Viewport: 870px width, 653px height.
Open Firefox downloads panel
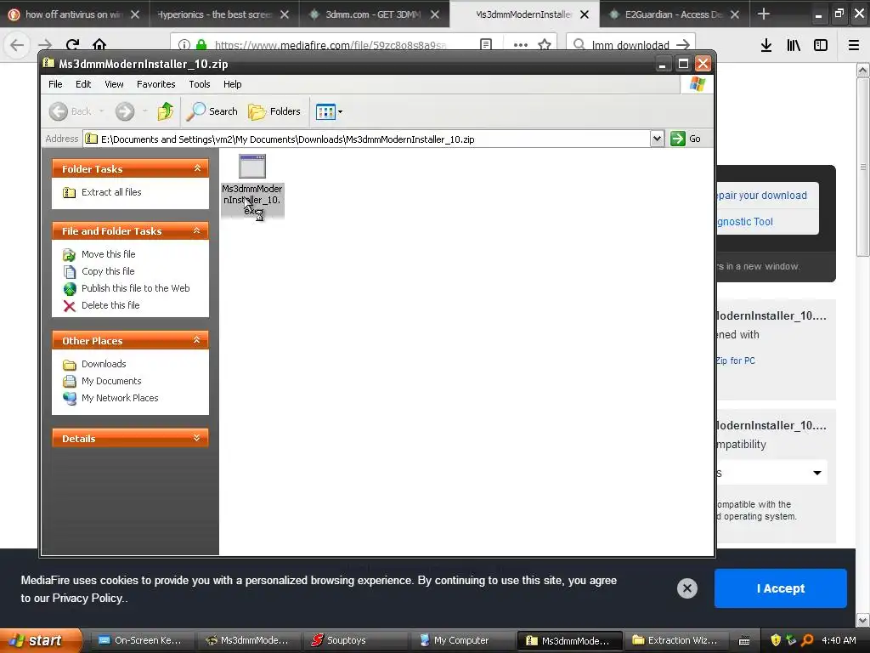point(766,45)
